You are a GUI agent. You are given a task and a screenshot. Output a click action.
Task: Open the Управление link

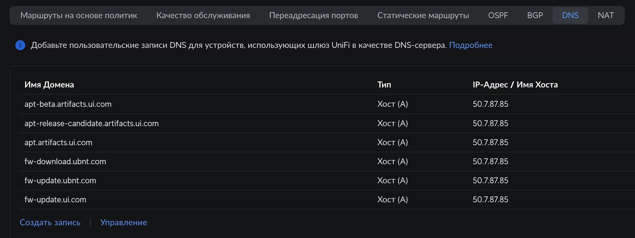[x=124, y=223]
